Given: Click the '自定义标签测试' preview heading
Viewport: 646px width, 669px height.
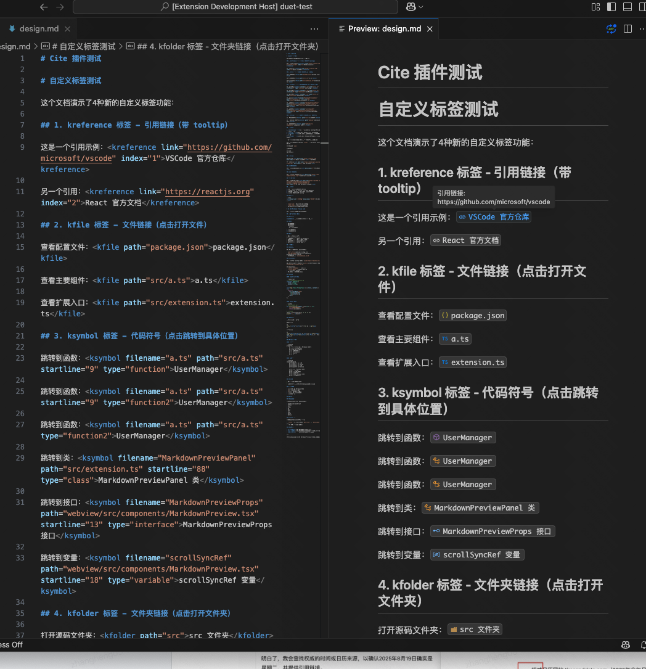Looking at the screenshot, I should tap(438, 109).
